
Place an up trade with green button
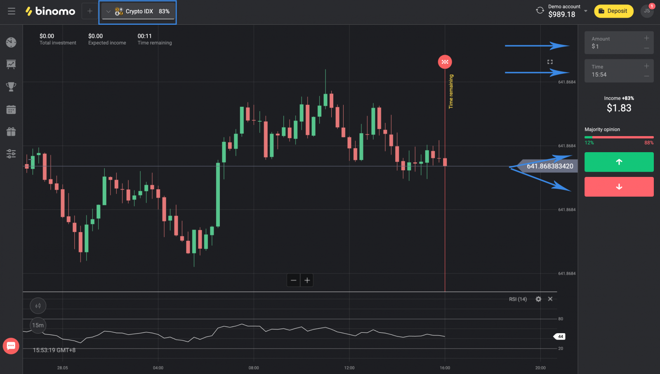pos(619,162)
